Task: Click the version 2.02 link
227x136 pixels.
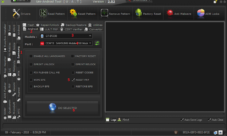Action: [111, 1]
